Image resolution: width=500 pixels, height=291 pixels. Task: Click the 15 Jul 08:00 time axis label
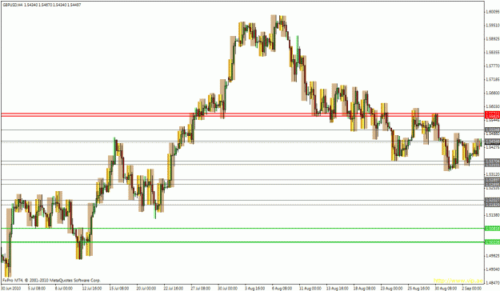(x=119, y=289)
